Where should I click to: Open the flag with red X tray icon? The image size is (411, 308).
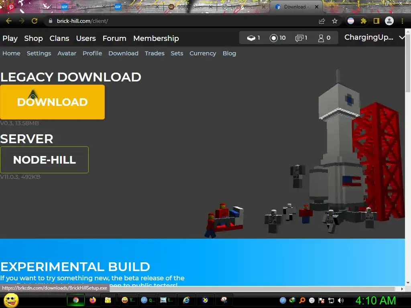(321, 300)
